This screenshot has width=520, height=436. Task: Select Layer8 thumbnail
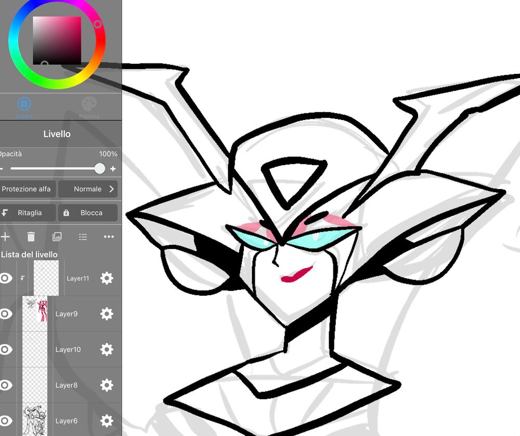click(35, 385)
